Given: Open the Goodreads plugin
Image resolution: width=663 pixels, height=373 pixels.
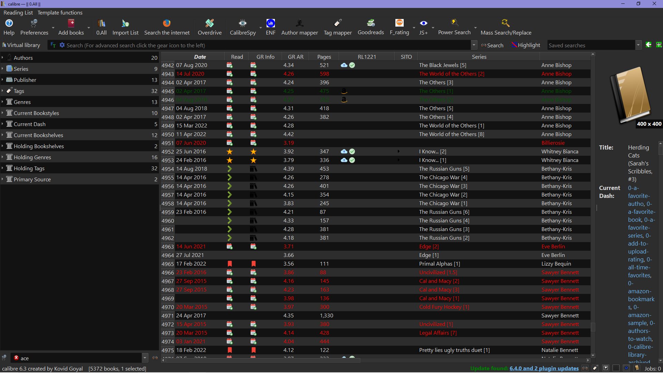Looking at the screenshot, I should click(371, 27).
